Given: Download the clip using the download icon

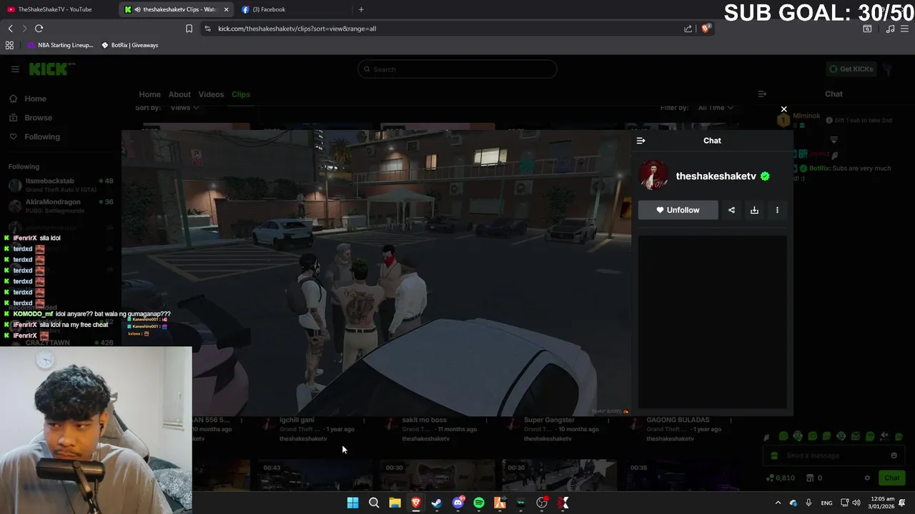Looking at the screenshot, I should pyautogui.click(x=754, y=210).
